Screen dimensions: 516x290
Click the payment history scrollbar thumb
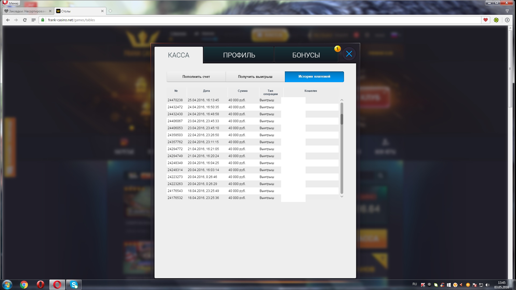coord(342,119)
